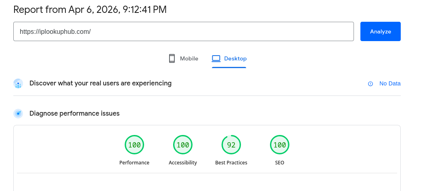
Task: Click the desktop laptop icon
Action: point(216,58)
